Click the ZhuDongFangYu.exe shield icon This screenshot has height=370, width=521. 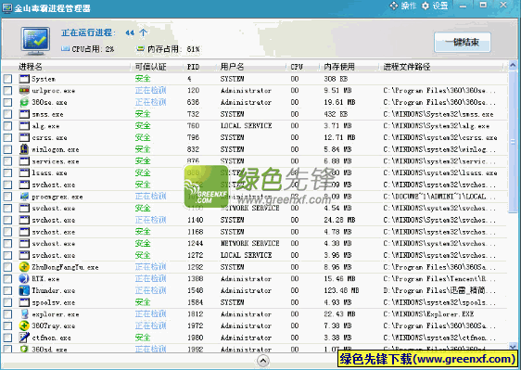click(24, 267)
